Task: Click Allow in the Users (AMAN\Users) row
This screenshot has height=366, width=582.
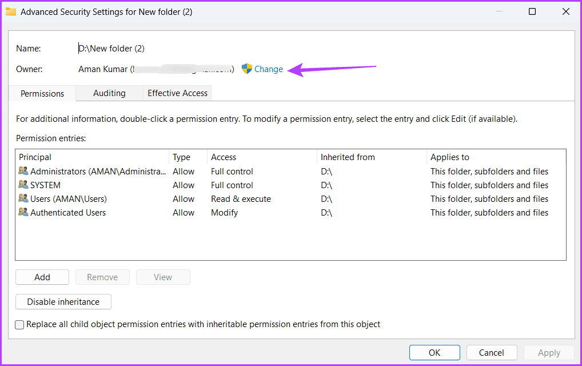Action: [x=184, y=199]
